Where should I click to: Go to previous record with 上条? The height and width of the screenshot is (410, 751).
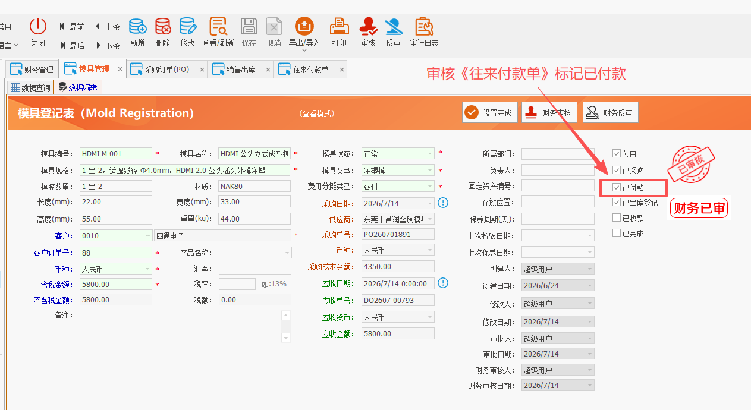[x=107, y=27]
